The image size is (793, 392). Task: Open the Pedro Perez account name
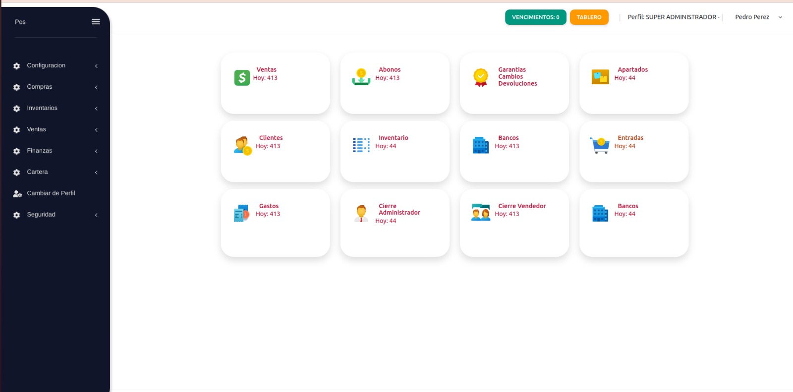(x=752, y=17)
